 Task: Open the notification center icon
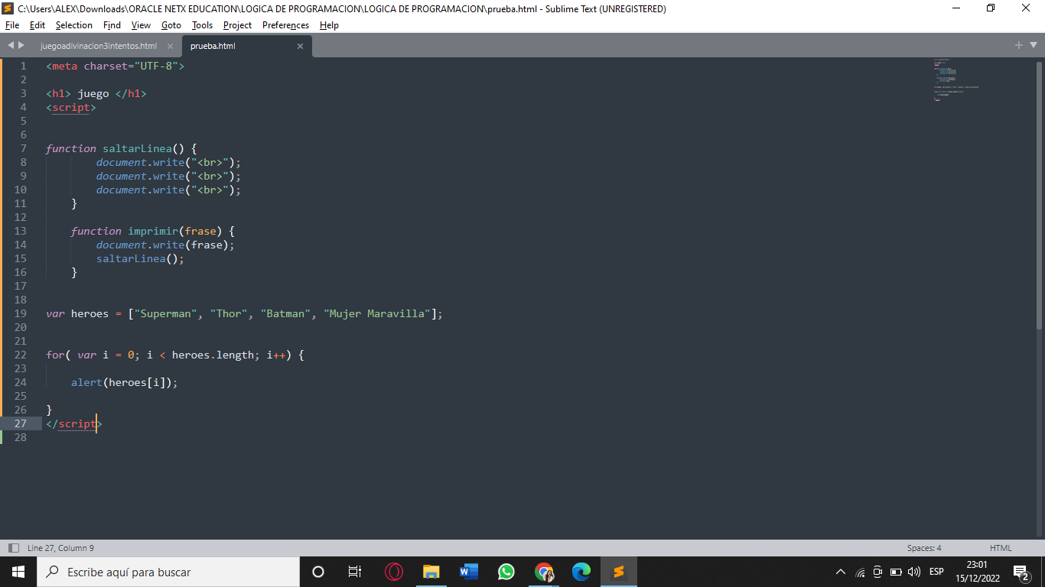(x=1021, y=572)
